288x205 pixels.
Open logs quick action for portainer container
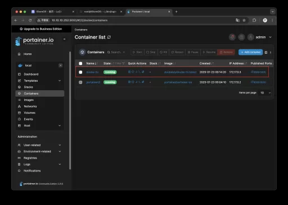[x=129, y=82]
